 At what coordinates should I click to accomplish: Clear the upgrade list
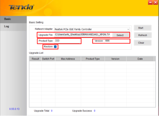pos(143,43)
